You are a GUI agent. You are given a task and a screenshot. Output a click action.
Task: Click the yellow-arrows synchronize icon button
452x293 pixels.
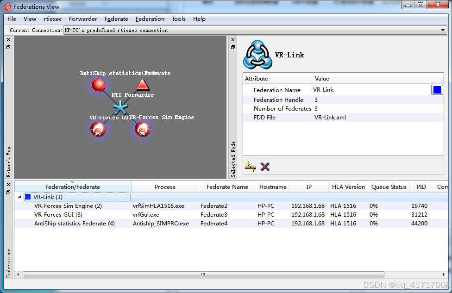point(250,167)
